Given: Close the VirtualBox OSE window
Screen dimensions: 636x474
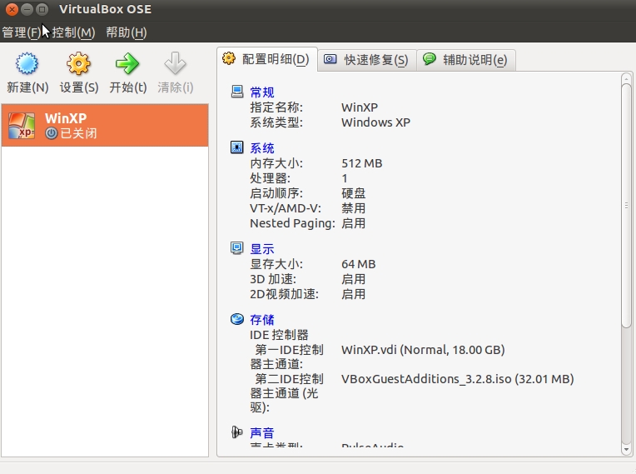Looking at the screenshot, I should (12, 9).
